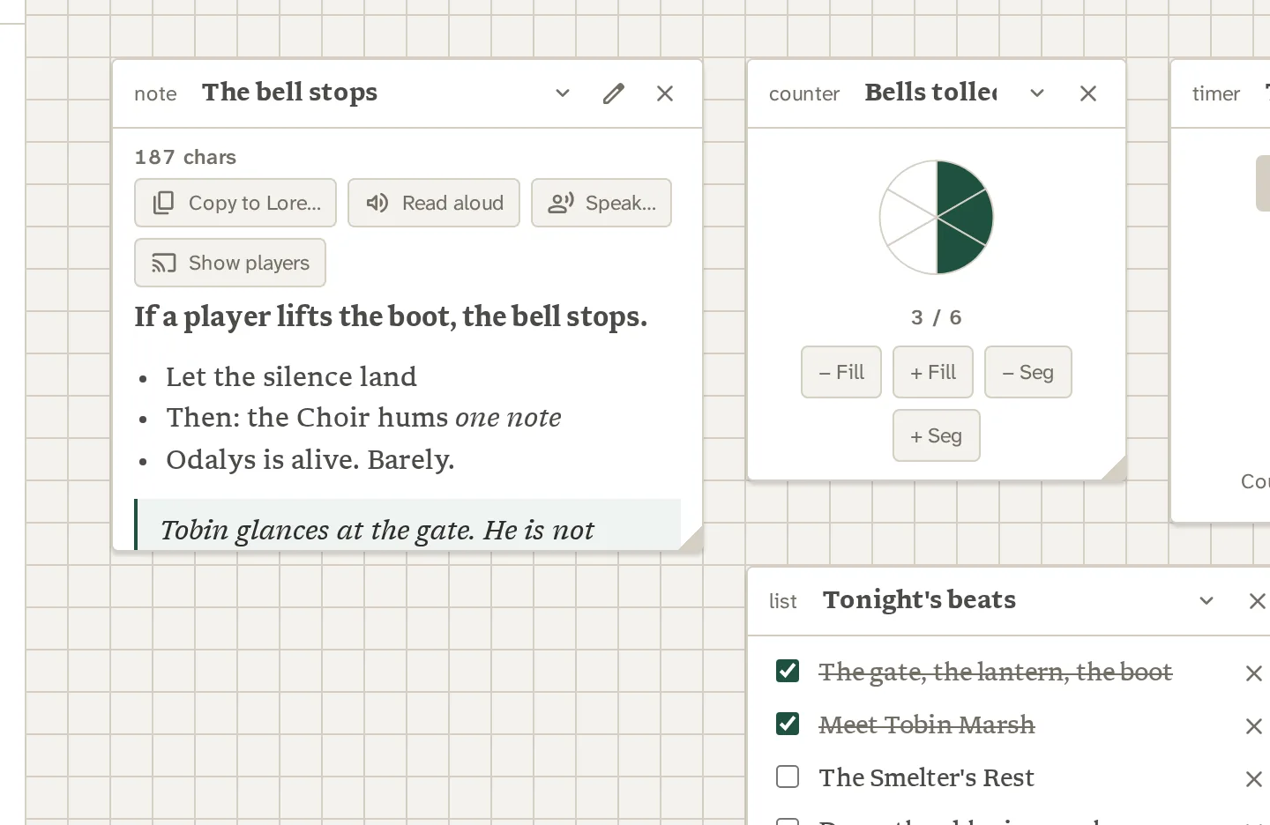Uncheck 'The gate, the lantern, the boot'
Screen dimensions: 1270x825
tap(788, 671)
